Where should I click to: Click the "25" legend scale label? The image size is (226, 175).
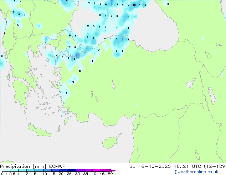click(x=69, y=174)
